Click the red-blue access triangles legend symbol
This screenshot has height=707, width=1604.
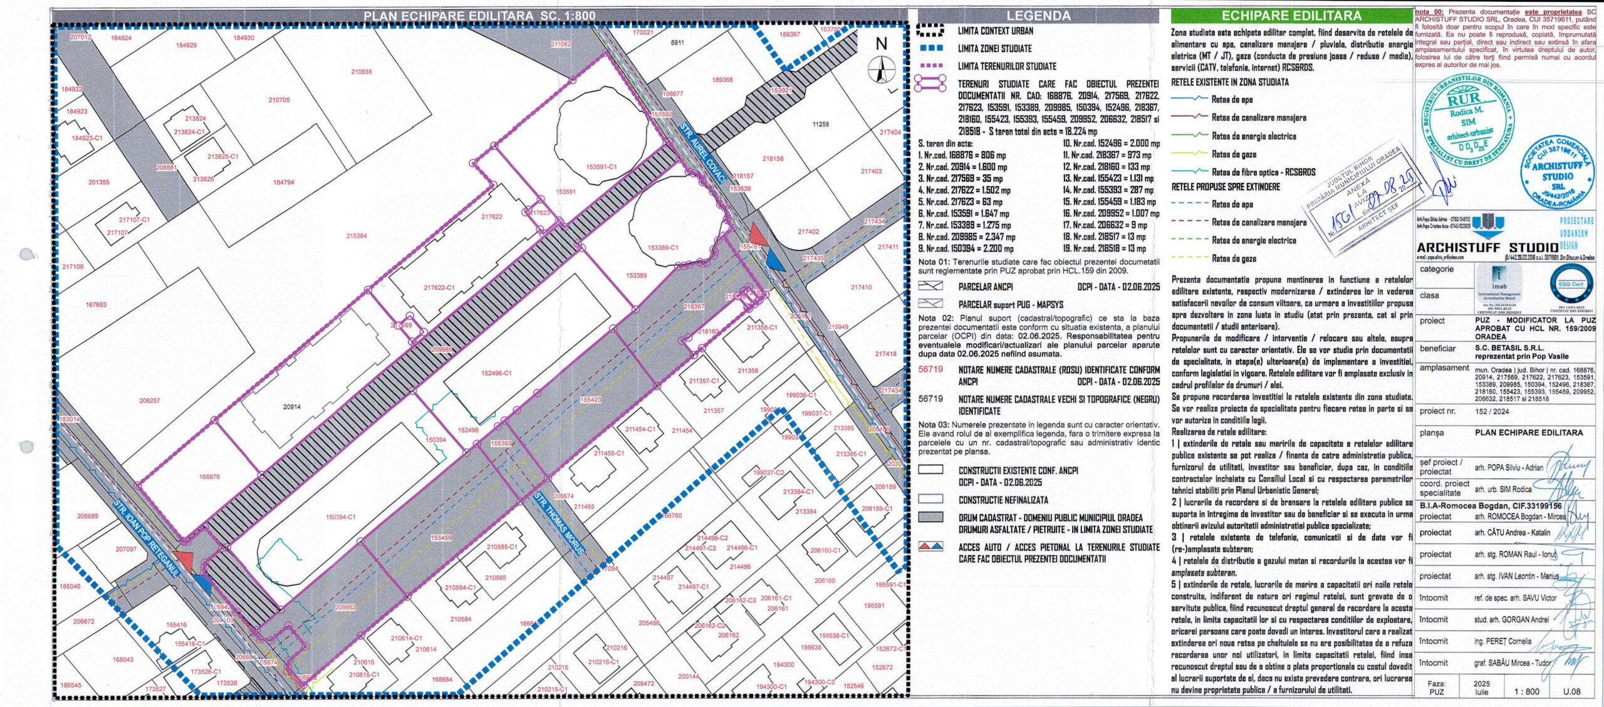coord(930,547)
